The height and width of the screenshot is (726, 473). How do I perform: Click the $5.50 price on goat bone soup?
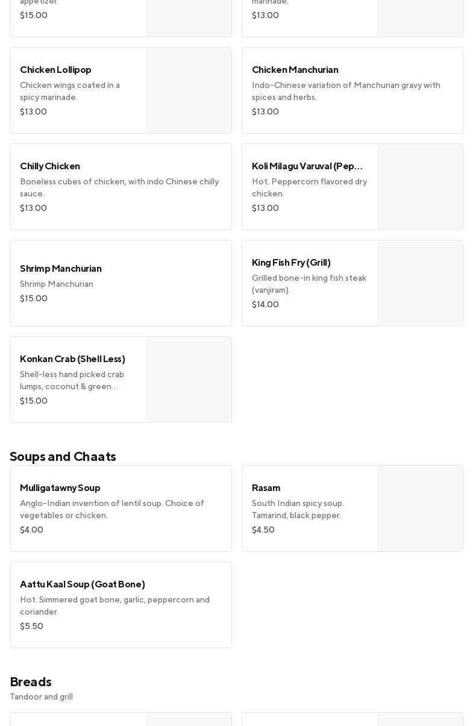[x=31, y=627]
